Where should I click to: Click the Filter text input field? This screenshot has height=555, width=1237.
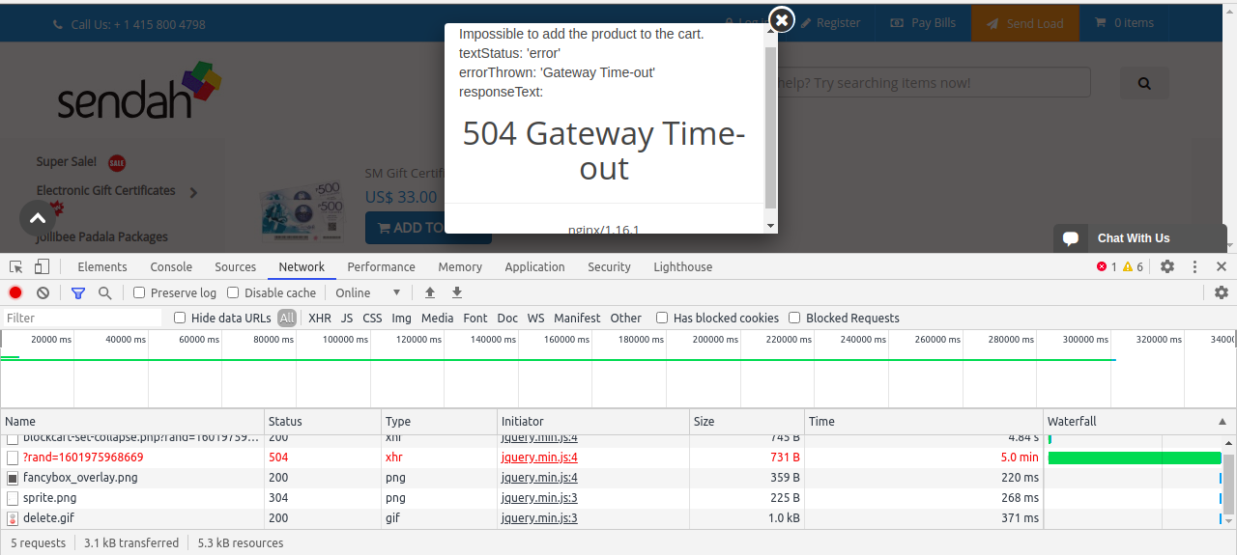[x=82, y=318]
